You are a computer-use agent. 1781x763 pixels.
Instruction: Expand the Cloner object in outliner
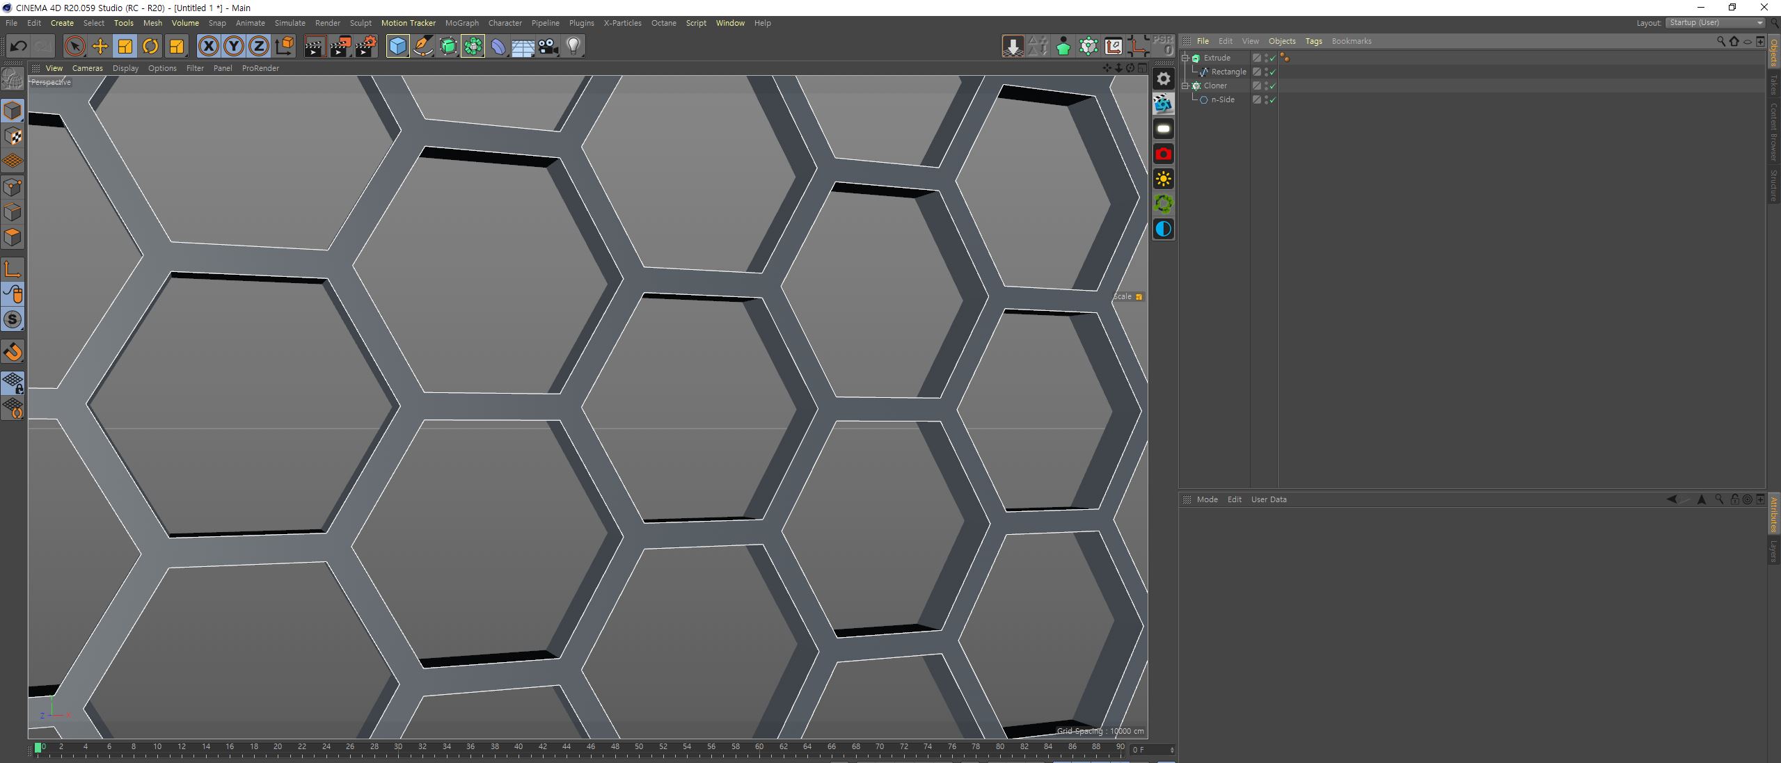[x=1185, y=85]
